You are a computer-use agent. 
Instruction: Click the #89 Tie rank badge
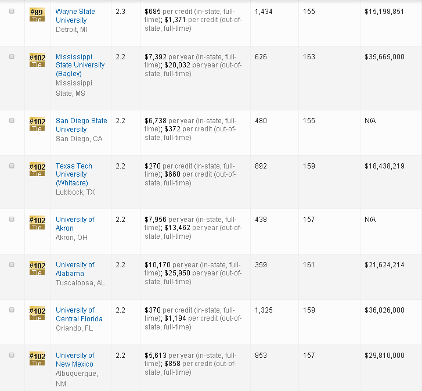[x=37, y=15]
